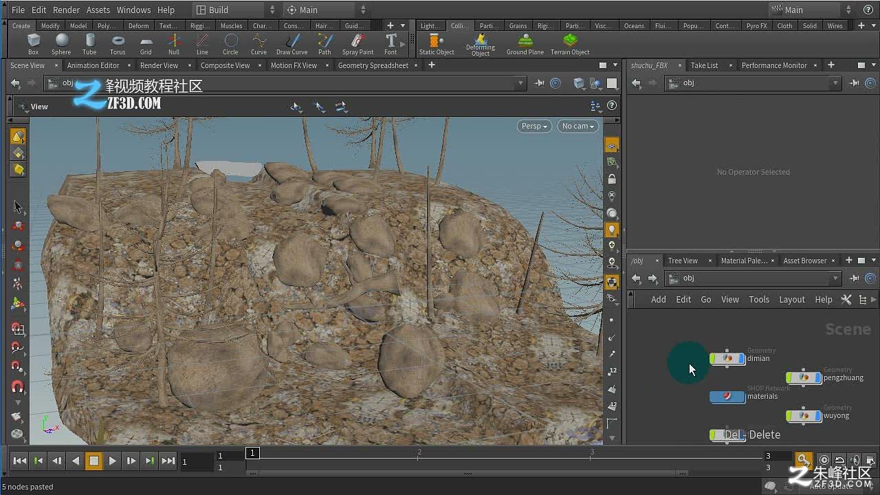This screenshot has height=495, width=880.
Task: Apply the Deforming Object tool
Action: tap(481, 45)
